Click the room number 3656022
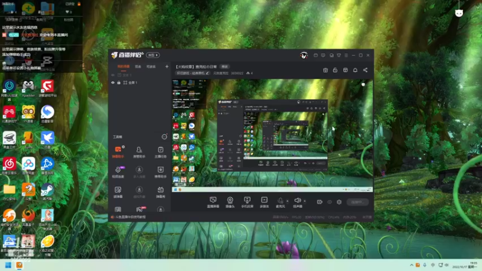The width and height of the screenshot is (482, 271). coord(237,73)
